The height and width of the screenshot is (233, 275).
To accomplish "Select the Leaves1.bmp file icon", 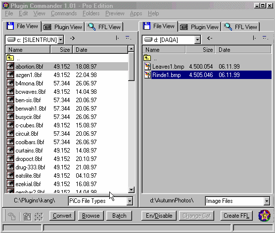I will [147, 66].
